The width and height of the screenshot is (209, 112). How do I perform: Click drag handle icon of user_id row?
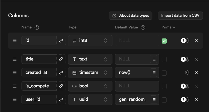15,99
